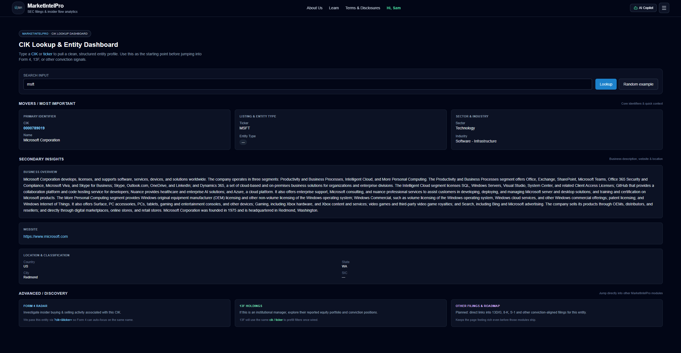
Task: Focus the search input containing msft
Action: click(307, 84)
